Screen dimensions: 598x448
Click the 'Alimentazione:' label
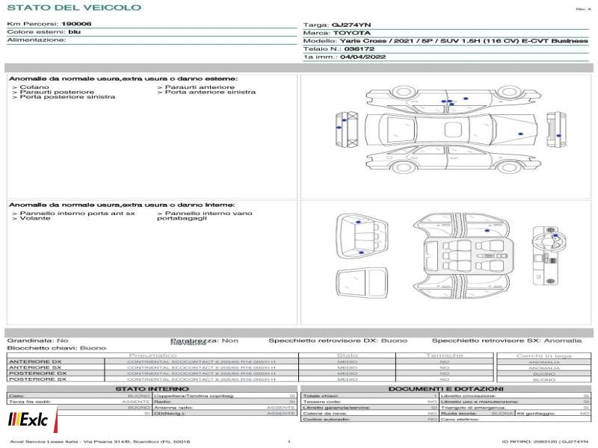click(37, 40)
